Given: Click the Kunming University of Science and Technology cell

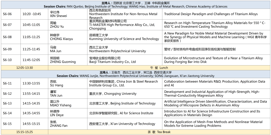Looking at the screenshot, I should point(124,39).
